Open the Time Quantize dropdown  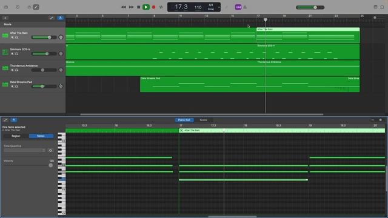pyautogui.click(x=25, y=150)
